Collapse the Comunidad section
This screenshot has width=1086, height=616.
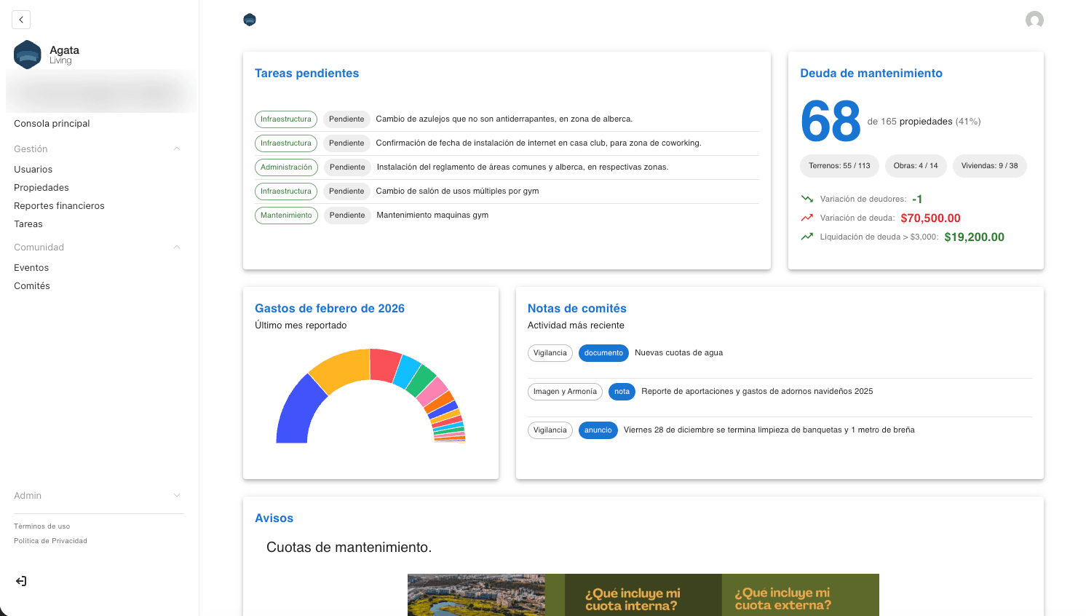coord(177,248)
